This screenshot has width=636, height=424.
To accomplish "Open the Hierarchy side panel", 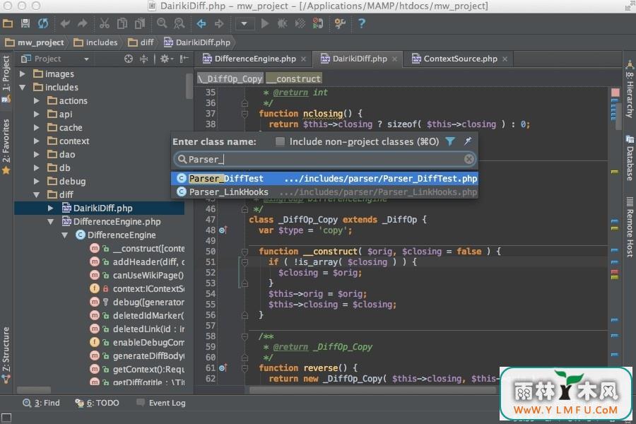I will tap(629, 89).
